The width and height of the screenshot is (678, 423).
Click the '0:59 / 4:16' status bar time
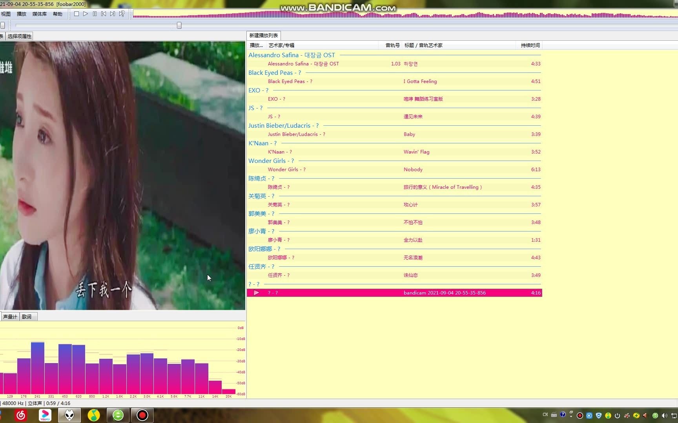tap(58, 403)
